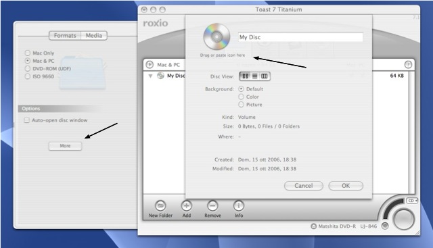
Task: Select the Mac Only format
Action: (27, 53)
